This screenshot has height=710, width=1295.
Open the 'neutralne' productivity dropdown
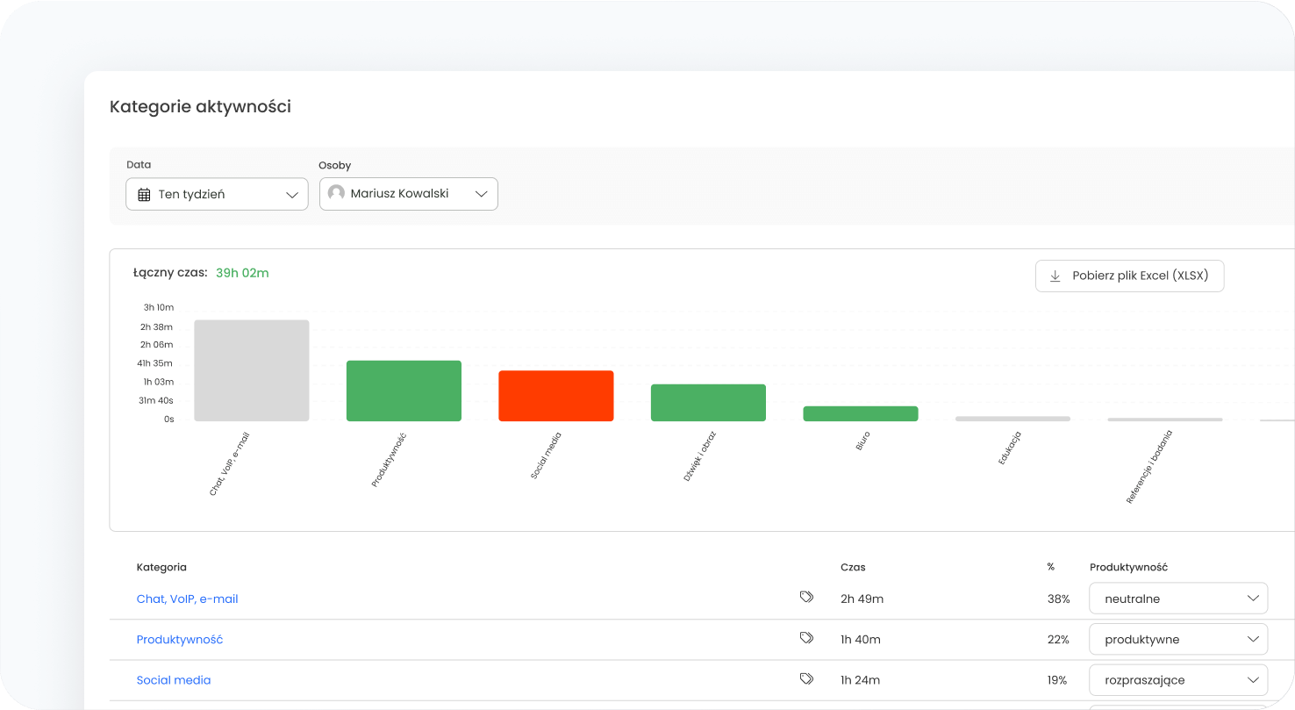pos(1178,599)
